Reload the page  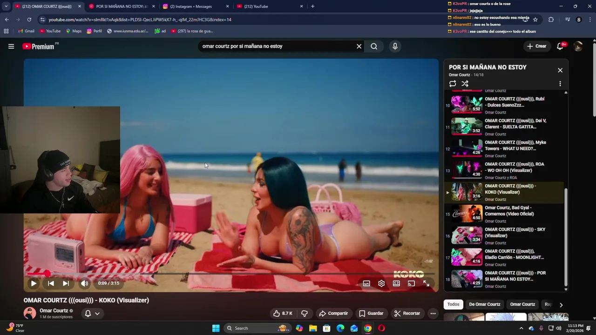(x=29, y=20)
